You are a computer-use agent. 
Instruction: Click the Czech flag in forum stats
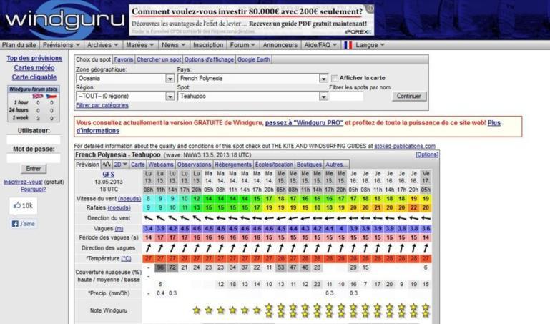[x=51, y=96]
